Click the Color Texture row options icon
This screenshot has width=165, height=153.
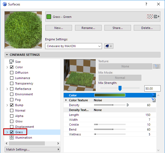pyautogui.click(x=154, y=100)
